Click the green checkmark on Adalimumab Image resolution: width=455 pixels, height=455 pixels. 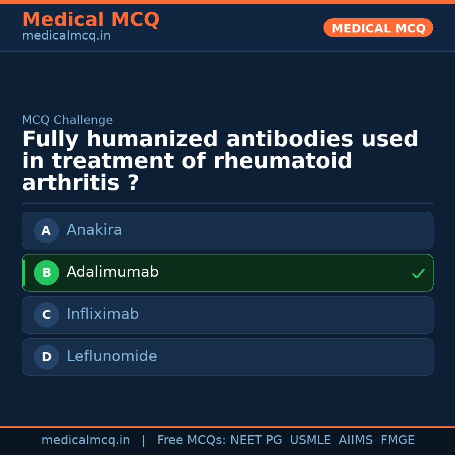click(x=418, y=274)
